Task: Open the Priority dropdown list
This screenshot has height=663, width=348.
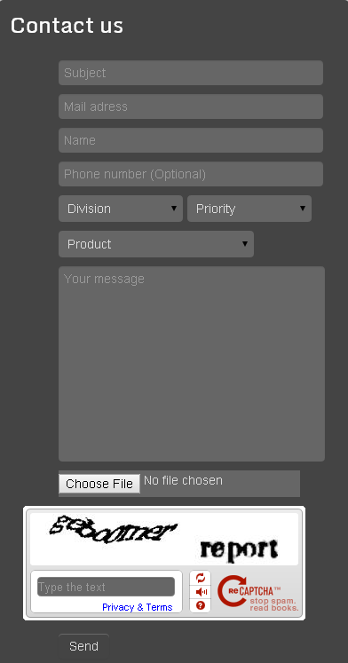Action: click(249, 209)
